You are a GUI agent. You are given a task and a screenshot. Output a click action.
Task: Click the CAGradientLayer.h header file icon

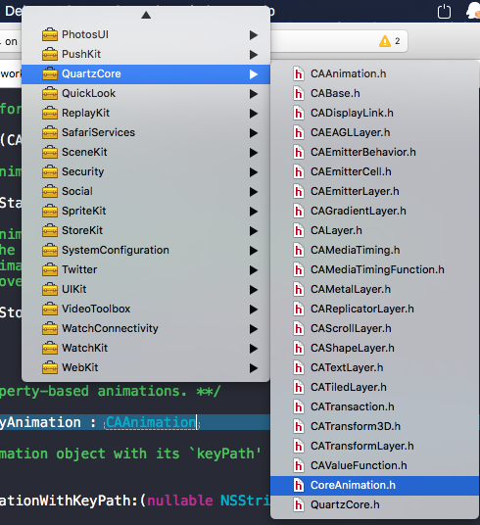[299, 211]
